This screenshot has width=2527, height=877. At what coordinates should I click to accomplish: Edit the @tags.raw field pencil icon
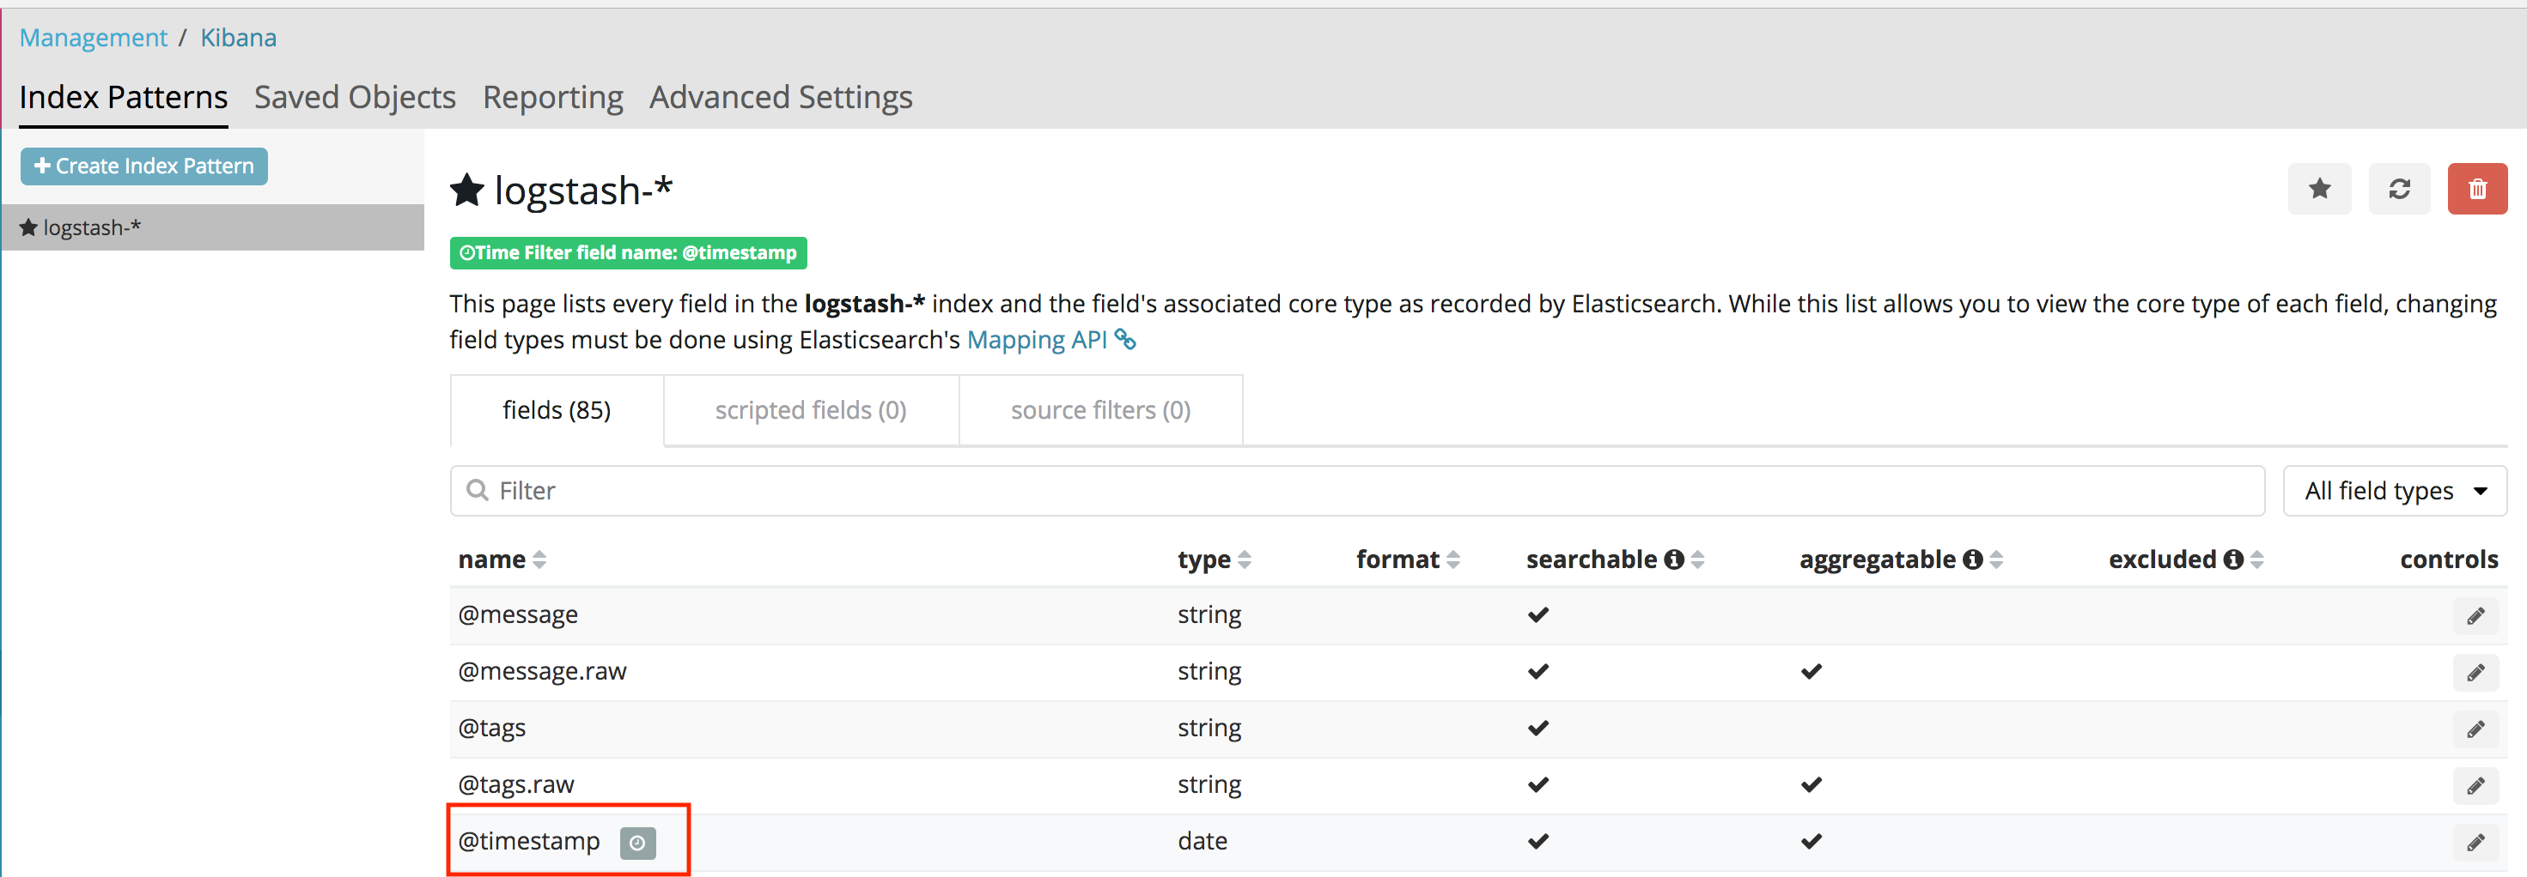tap(2475, 786)
